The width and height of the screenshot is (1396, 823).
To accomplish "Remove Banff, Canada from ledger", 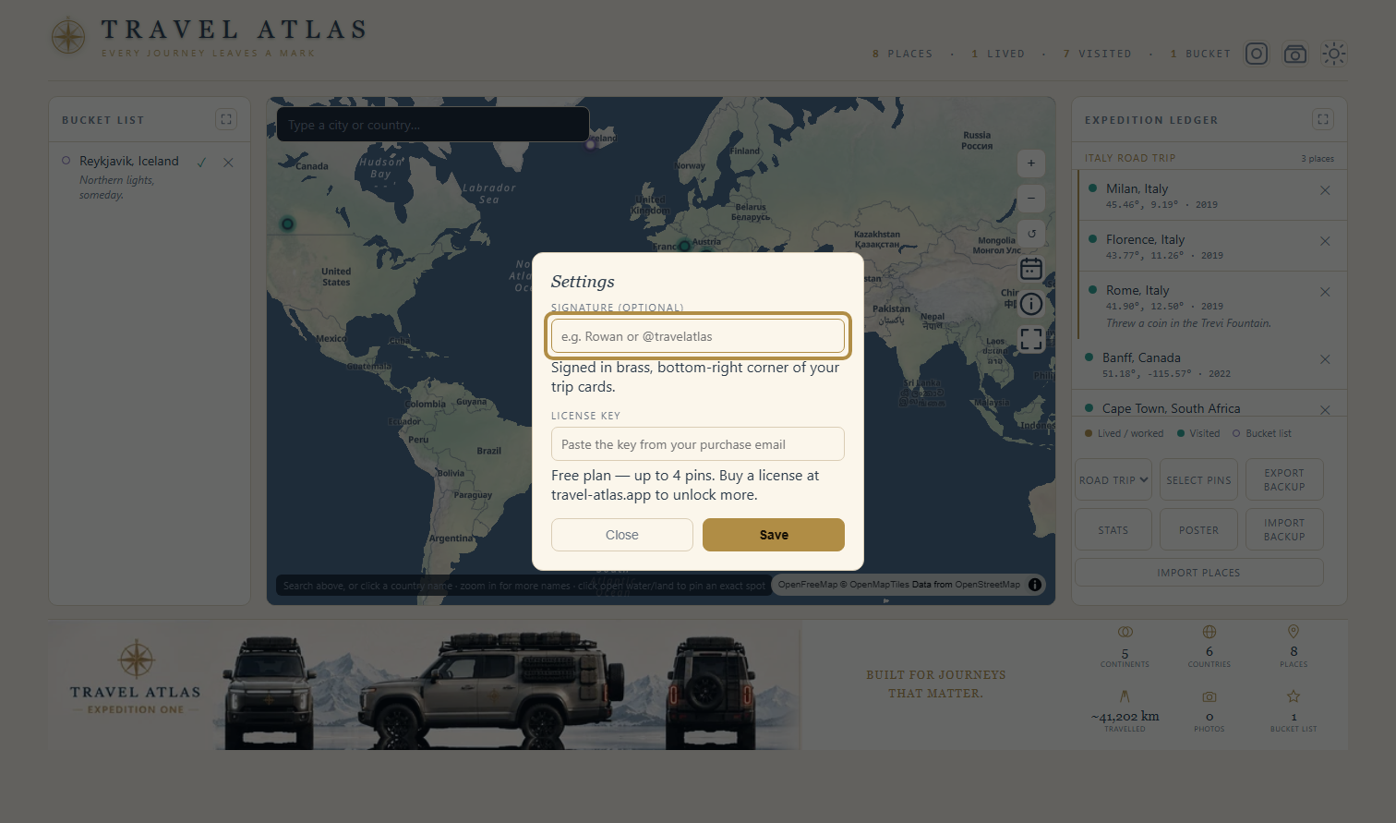I will tap(1325, 359).
